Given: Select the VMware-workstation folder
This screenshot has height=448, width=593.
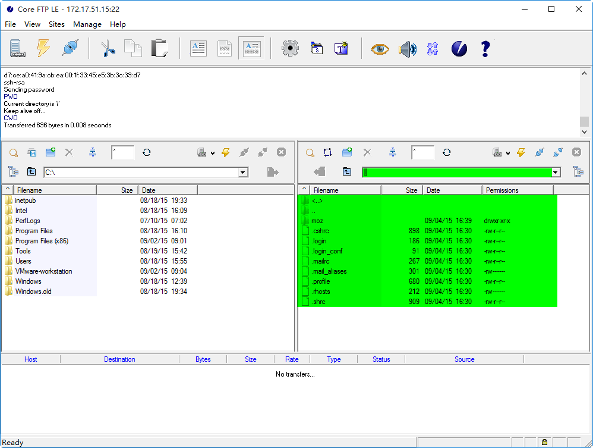Looking at the screenshot, I should click(43, 271).
